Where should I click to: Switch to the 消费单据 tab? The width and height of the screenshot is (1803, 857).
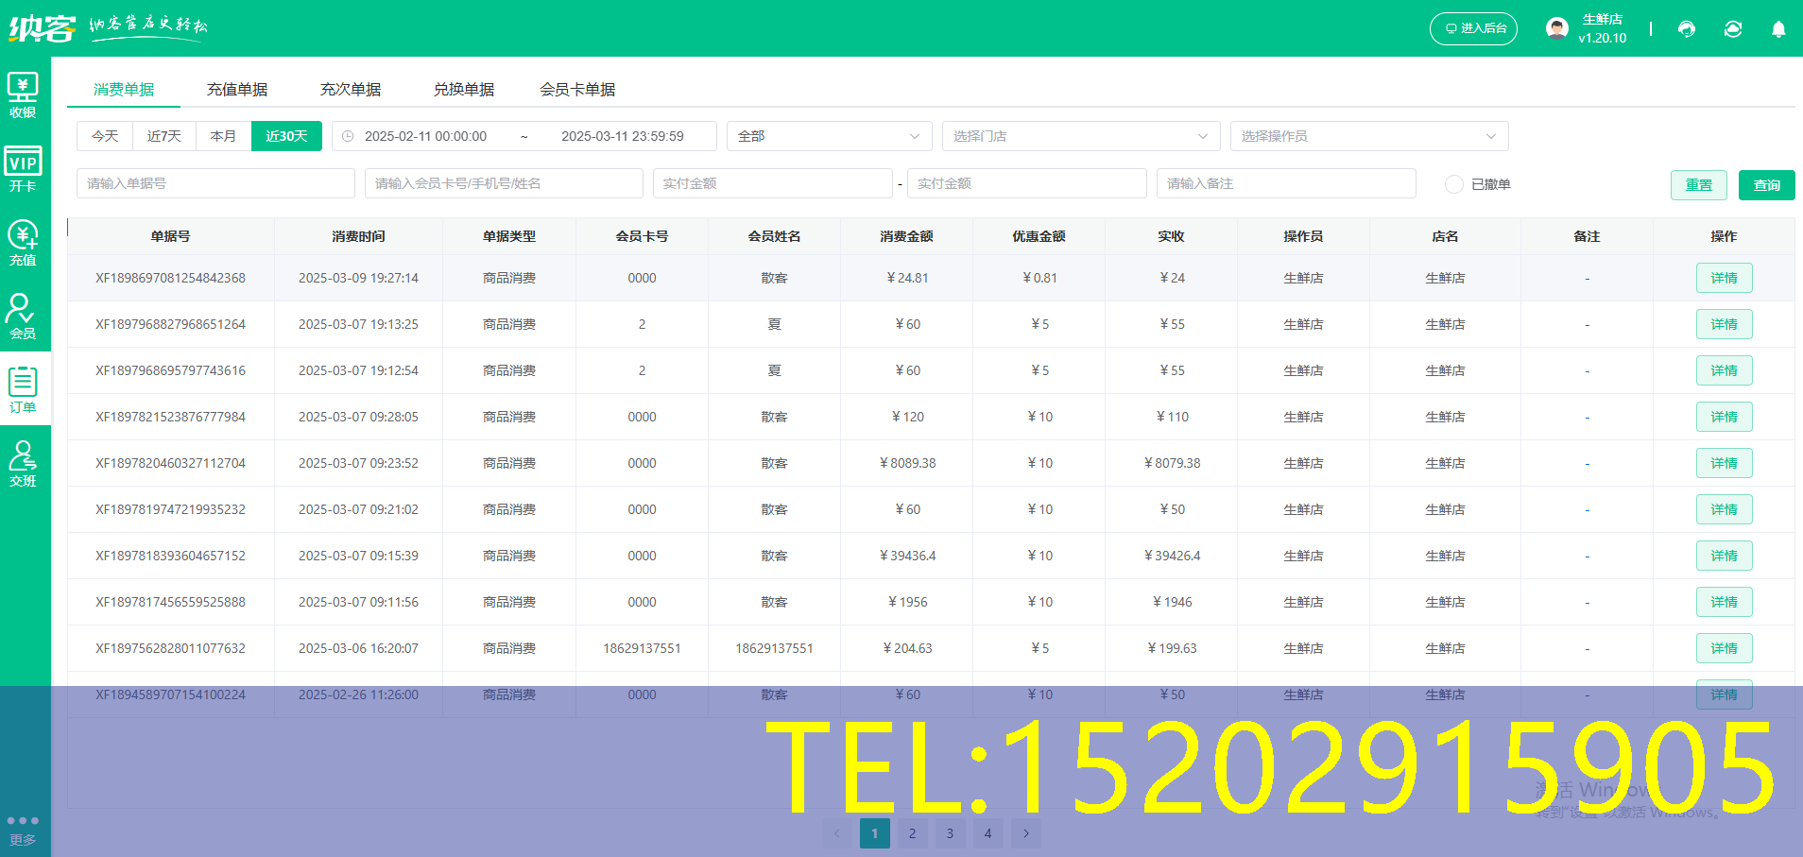[124, 89]
